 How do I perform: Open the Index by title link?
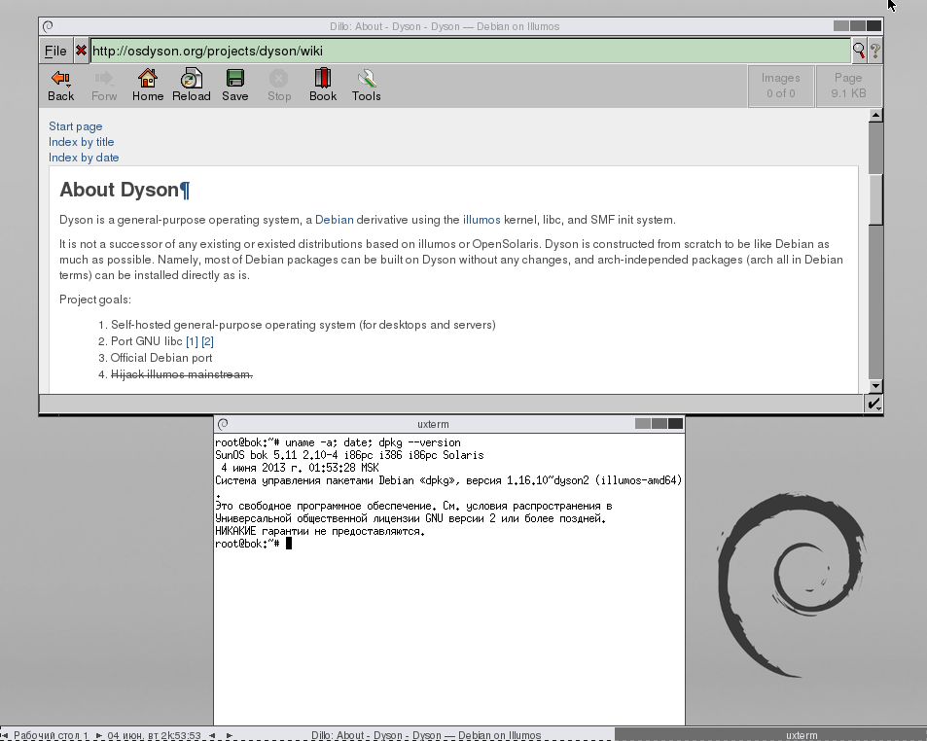(x=81, y=142)
